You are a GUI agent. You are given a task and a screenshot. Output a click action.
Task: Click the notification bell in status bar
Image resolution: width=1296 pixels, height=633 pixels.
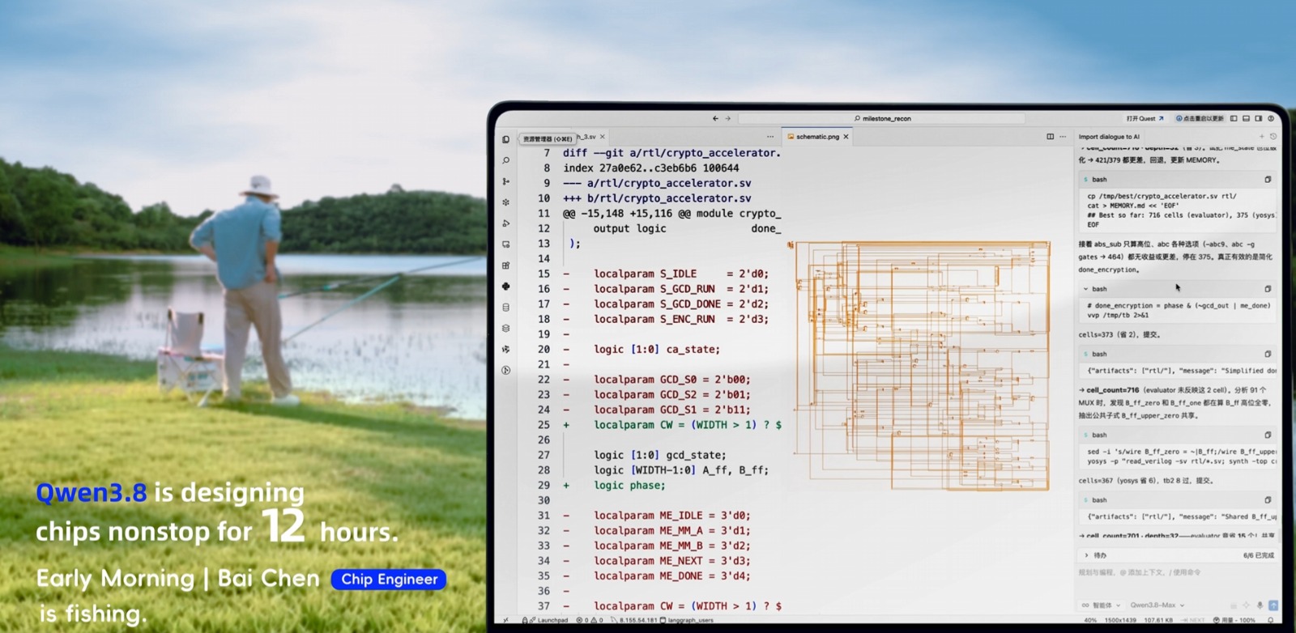(1271, 620)
